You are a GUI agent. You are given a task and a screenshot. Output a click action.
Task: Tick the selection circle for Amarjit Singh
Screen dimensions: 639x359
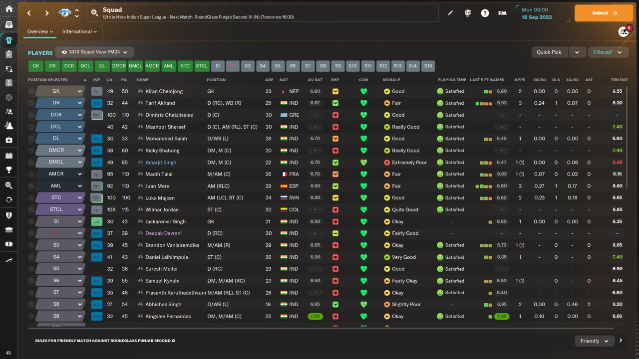click(x=31, y=163)
